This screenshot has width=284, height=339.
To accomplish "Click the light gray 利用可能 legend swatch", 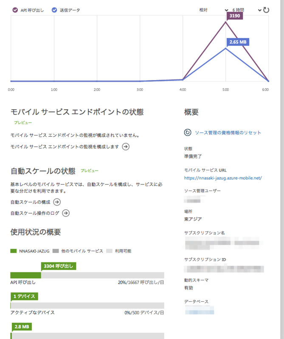I will (109, 251).
